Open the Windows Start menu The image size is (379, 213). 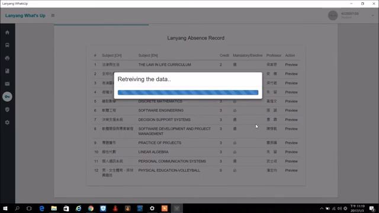click(5, 208)
